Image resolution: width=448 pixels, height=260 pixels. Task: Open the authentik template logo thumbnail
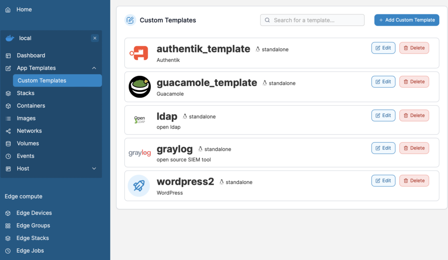(139, 53)
